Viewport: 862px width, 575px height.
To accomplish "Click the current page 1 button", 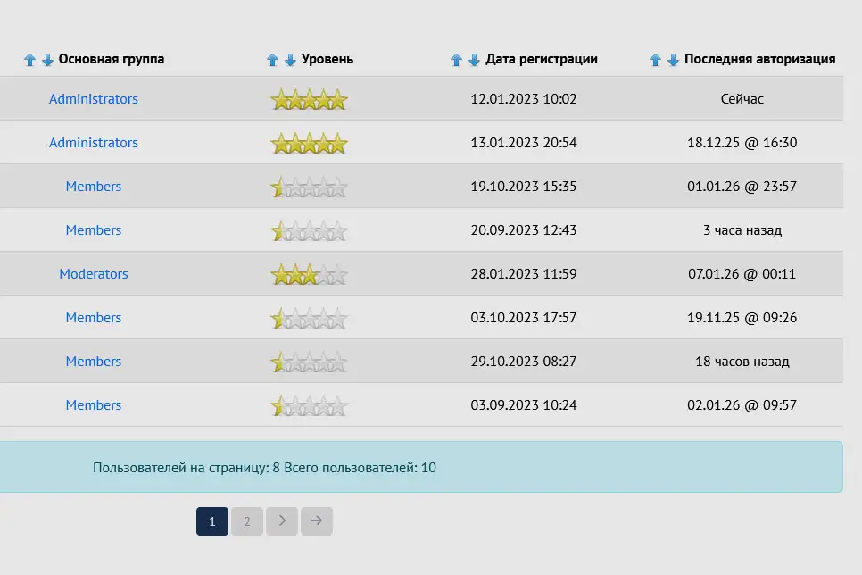I will coord(212,521).
